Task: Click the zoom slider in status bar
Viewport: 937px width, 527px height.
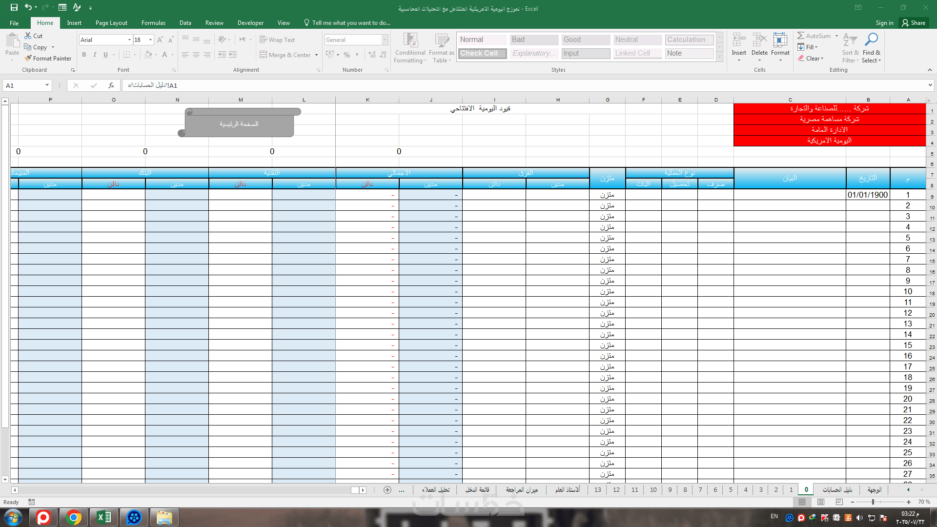Action: (x=873, y=502)
